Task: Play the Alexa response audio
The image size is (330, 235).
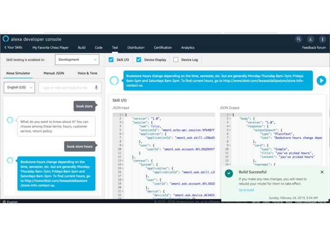Action: pyautogui.click(x=321, y=80)
